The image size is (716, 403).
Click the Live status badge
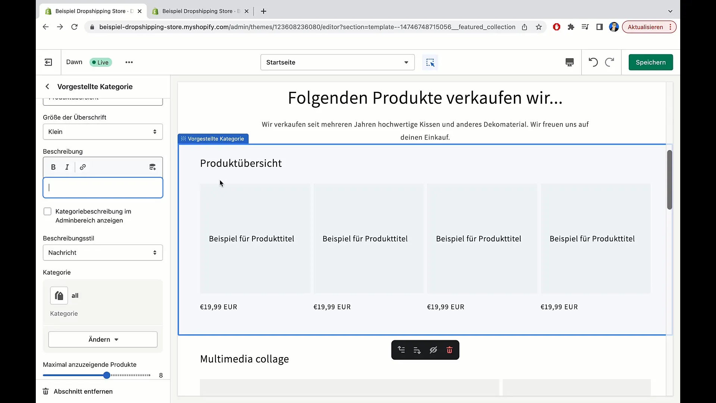pos(100,62)
